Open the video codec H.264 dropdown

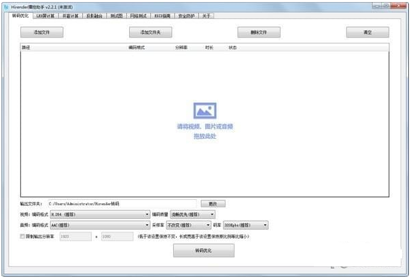pos(100,215)
